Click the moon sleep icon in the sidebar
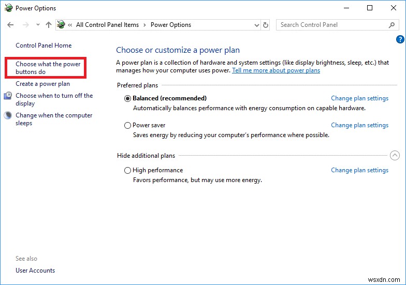The height and width of the screenshot is (285, 406). [x=8, y=115]
